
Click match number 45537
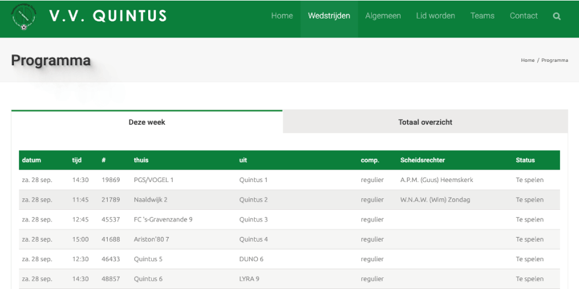(x=111, y=220)
